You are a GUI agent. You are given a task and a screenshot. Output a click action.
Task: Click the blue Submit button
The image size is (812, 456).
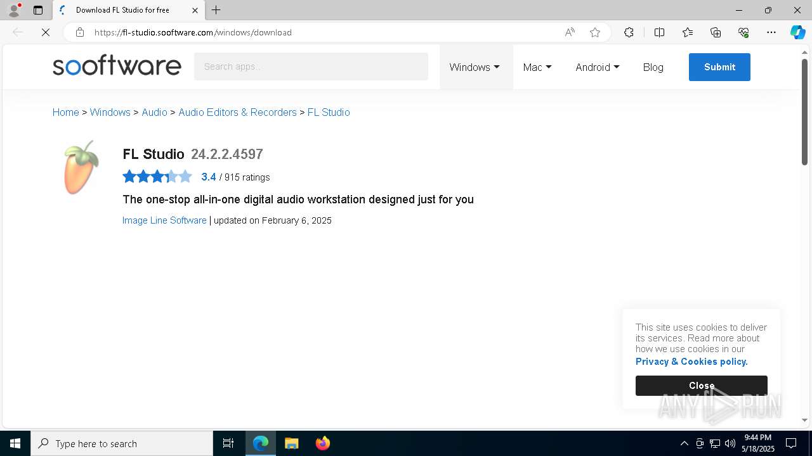(719, 67)
